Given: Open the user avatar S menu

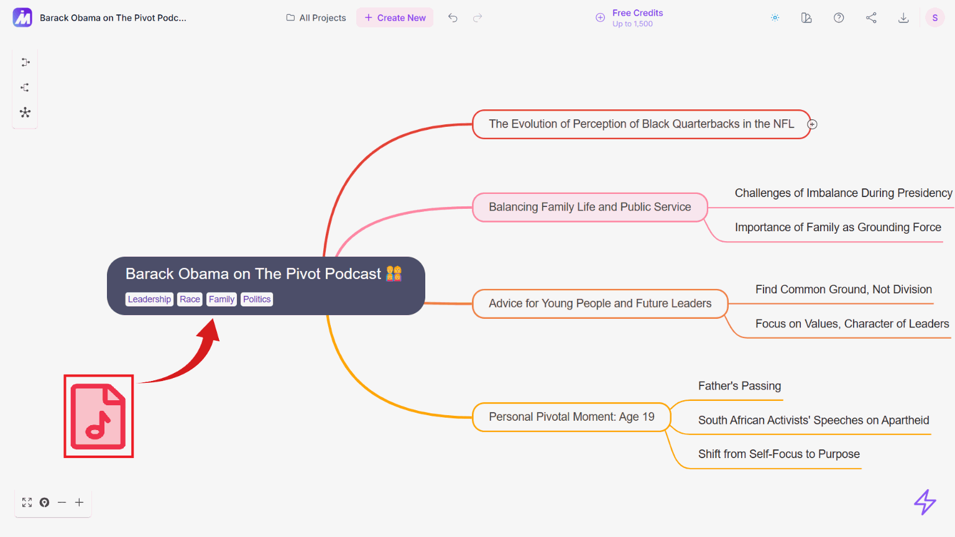Looking at the screenshot, I should coord(935,17).
